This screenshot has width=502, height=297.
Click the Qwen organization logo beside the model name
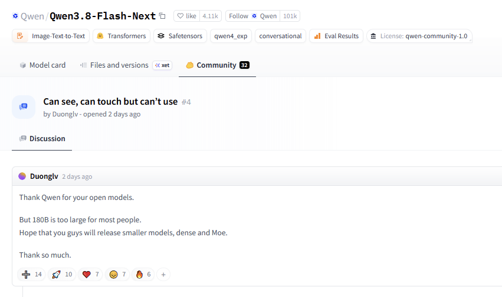tap(15, 16)
